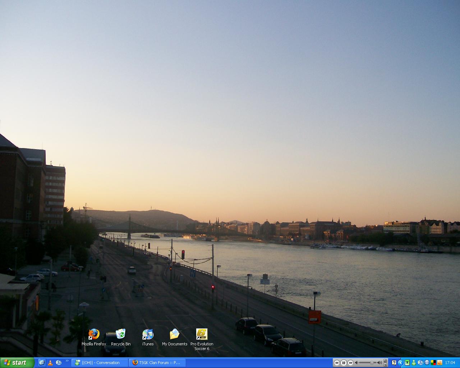
Task: Click the iTunes icon in the system tray
Action: coord(420,363)
